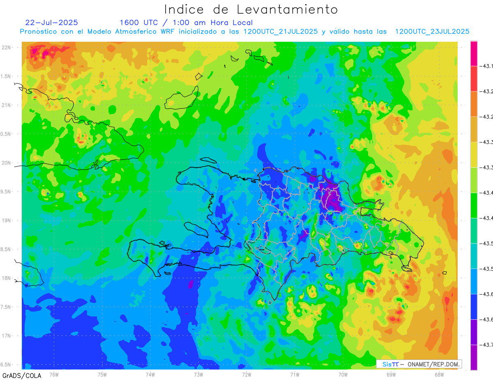Click the "-43.7" color scale value
493x380 pixels.
[487, 345]
